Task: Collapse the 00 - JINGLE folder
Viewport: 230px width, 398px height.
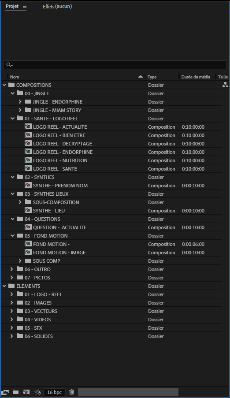Action: pyautogui.click(x=12, y=93)
